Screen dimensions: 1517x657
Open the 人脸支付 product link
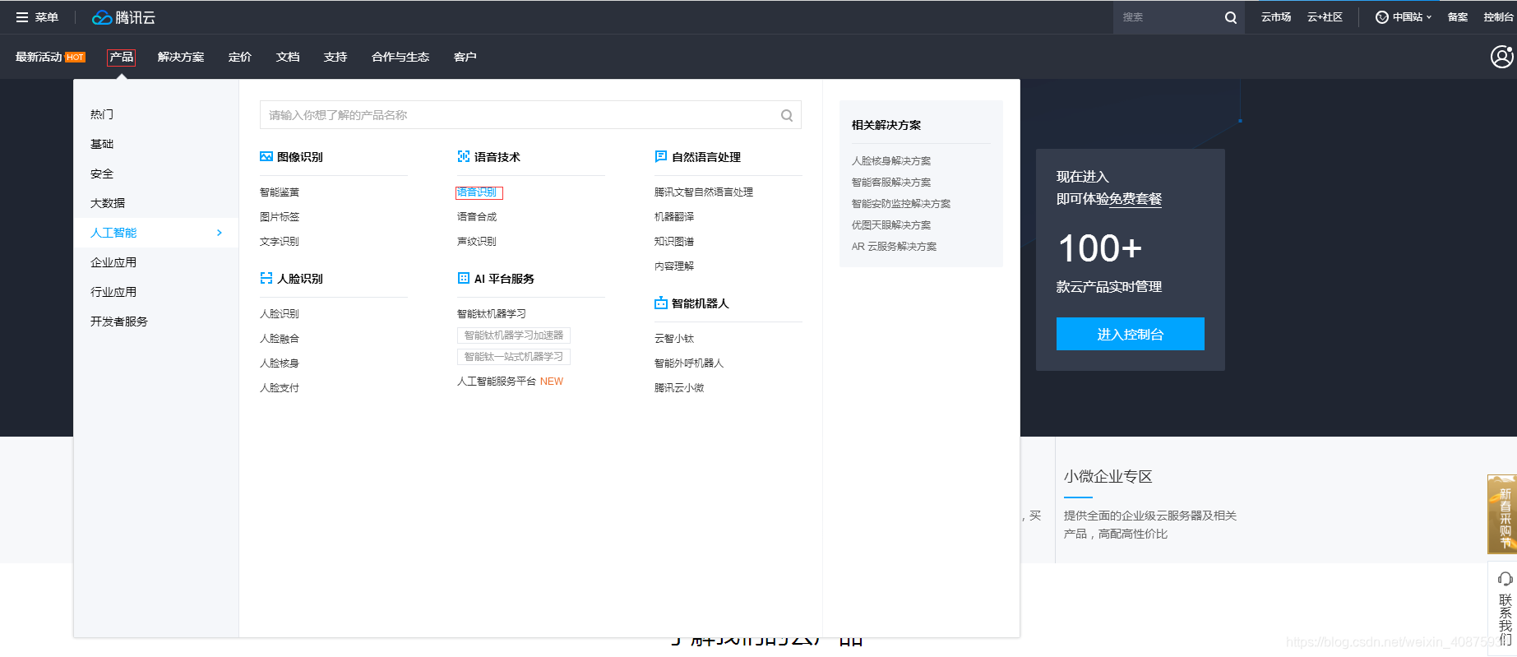click(280, 387)
